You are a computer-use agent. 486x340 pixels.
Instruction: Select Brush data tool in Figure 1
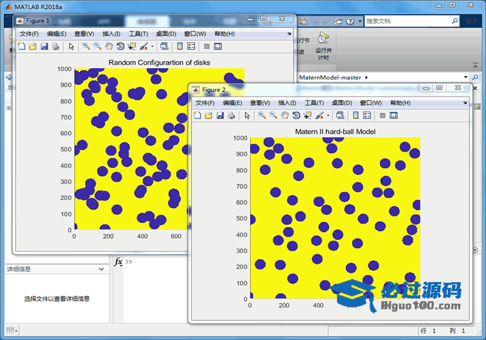pyautogui.click(x=144, y=46)
